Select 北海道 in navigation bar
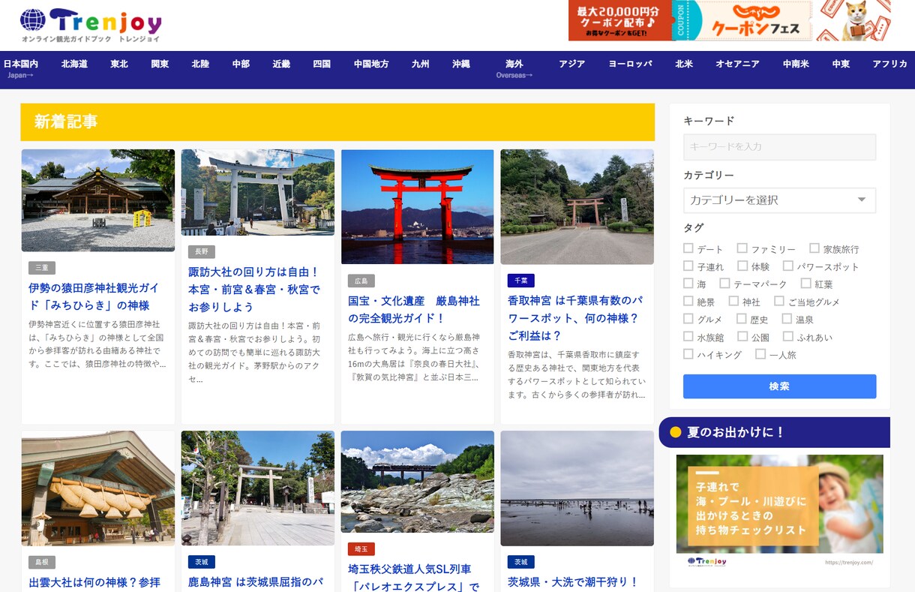The height and width of the screenshot is (592, 915). [x=74, y=64]
